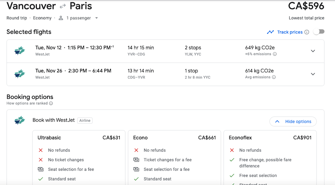Select the Ultrabasic fare title
The width and height of the screenshot is (335, 185).
point(49,138)
